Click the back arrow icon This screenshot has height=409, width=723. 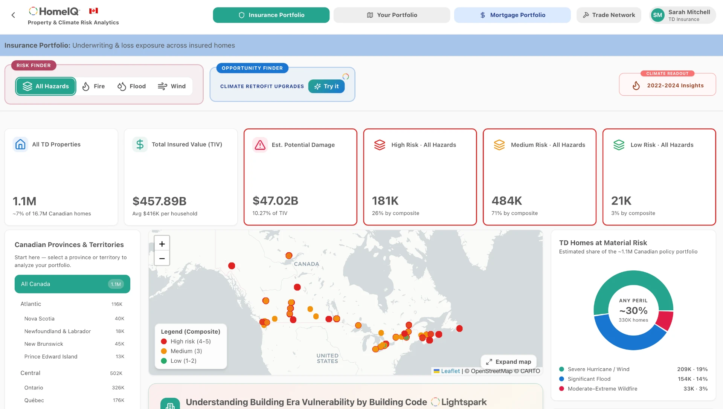(13, 15)
